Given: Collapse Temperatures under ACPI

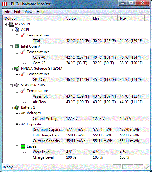Looking at the screenshot, I should tap(17, 36).
